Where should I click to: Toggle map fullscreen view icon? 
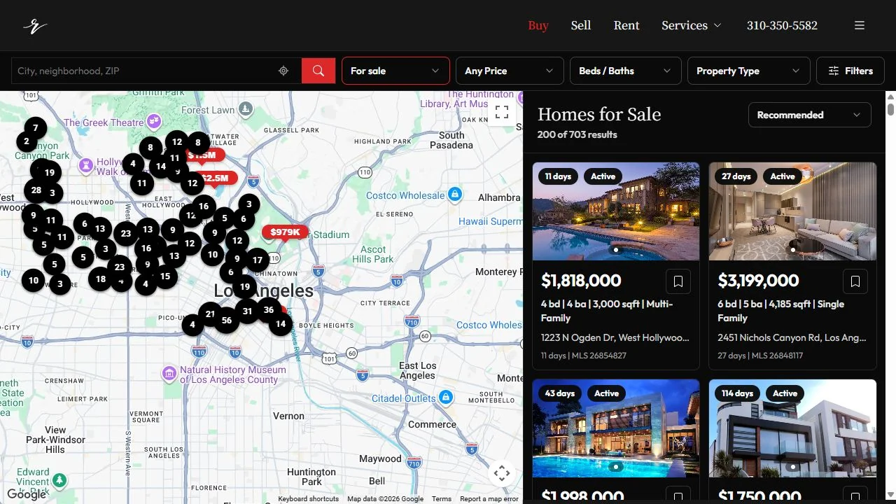click(502, 112)
